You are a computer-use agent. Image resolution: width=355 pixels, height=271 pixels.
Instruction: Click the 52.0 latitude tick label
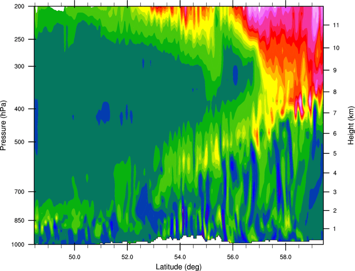pos(127,257)
